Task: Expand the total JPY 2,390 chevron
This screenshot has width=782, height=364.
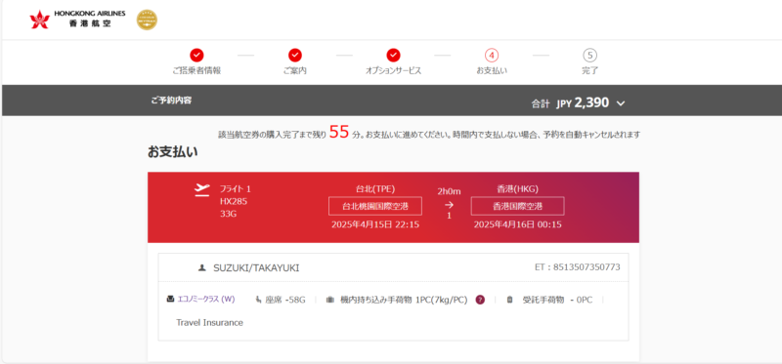Action: coord(621,103)
